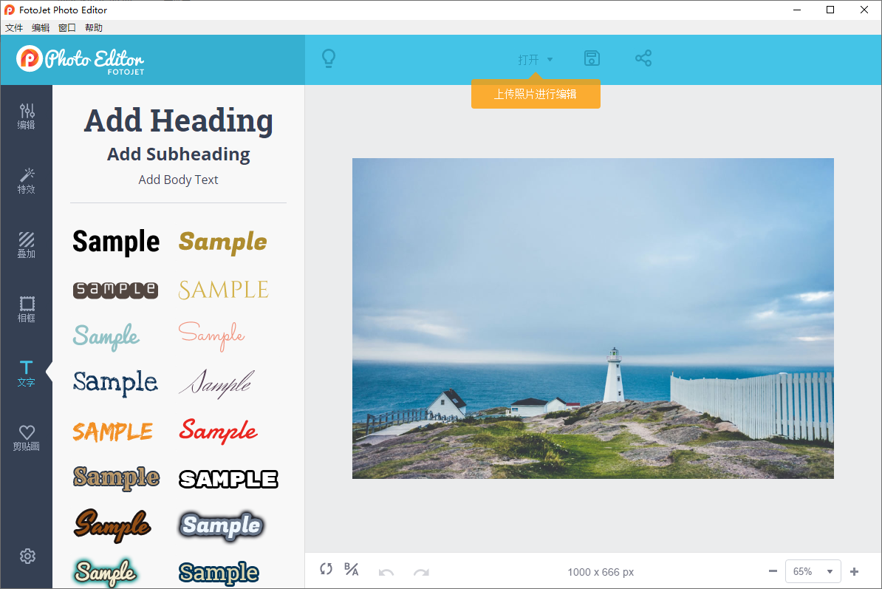The height and width of the screenshot is (589, 882).
Task: Open the 65% zoom level dropdown
Action: pyautogui.click(x=813, y=571)
